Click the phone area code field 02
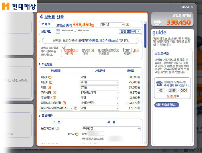 click(x=161, y=91)
